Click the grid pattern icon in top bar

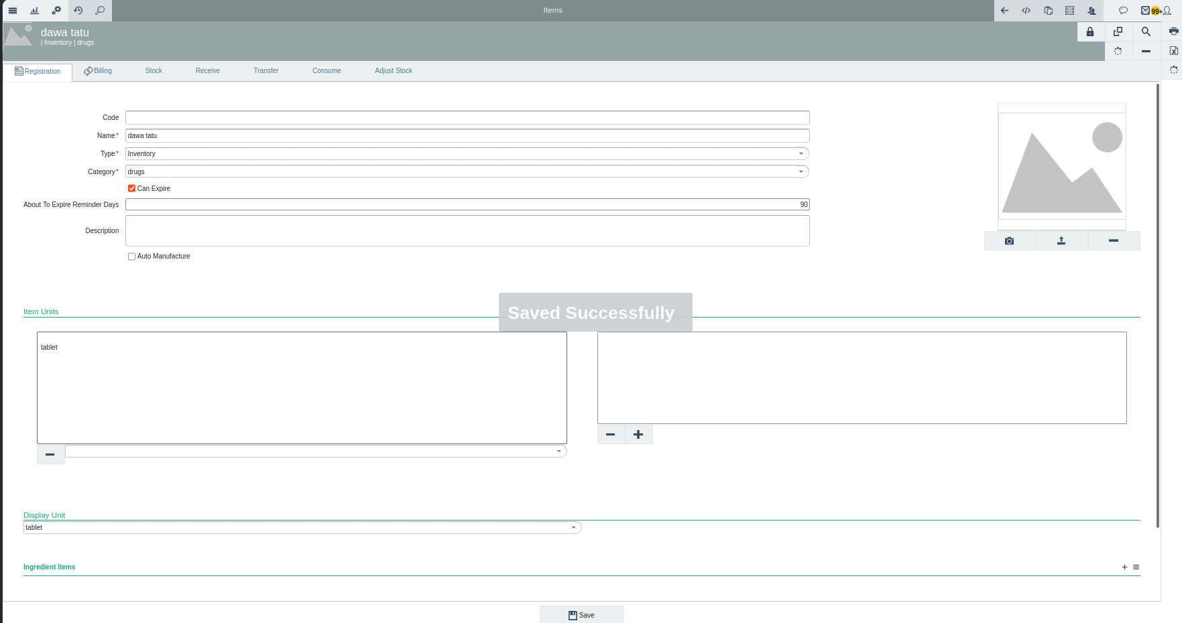(x=1070, y=11)
